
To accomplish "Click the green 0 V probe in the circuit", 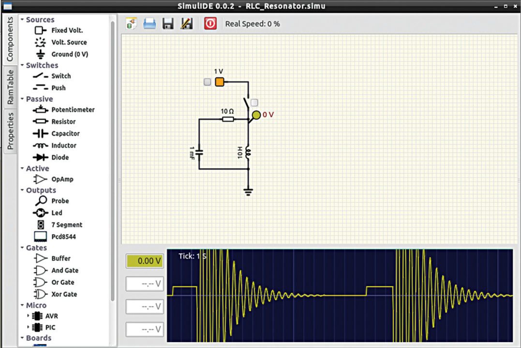I will coord(257,115).
